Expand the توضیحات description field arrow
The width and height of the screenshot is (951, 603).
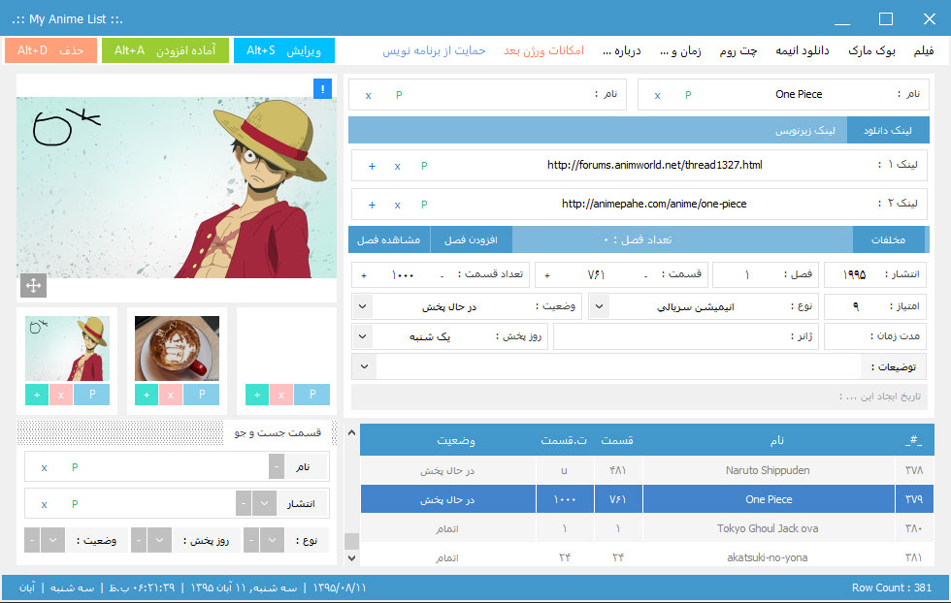coord(364,366)
